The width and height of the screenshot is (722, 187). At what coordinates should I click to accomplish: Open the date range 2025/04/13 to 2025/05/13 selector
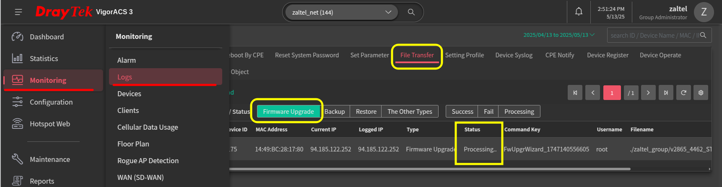tap(559, 35)
